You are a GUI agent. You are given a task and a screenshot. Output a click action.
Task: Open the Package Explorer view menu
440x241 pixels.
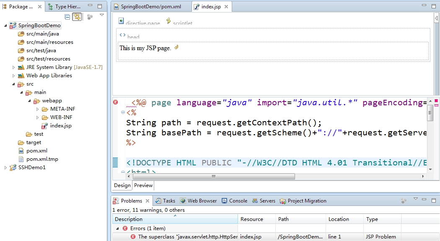pyautogui.click(x=101, y=14)
